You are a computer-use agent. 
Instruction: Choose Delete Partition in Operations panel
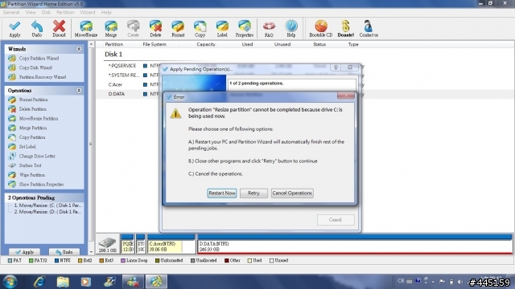click(x=32, y=109)
